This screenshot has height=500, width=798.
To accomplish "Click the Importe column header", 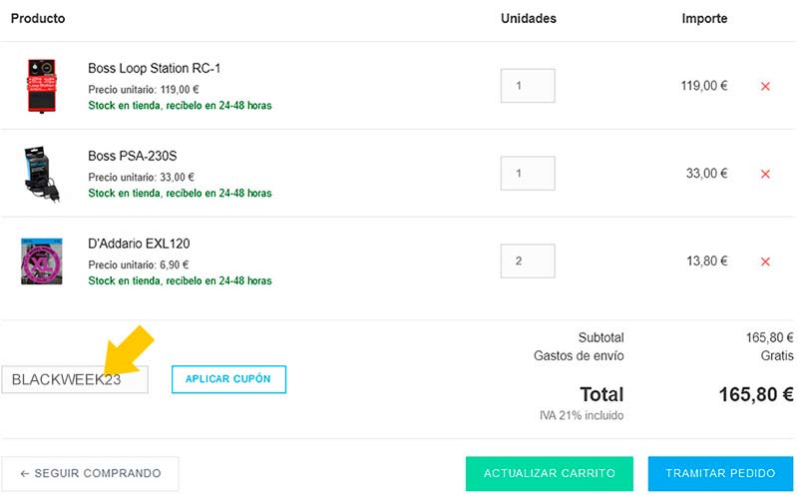I will click(704, 19).
